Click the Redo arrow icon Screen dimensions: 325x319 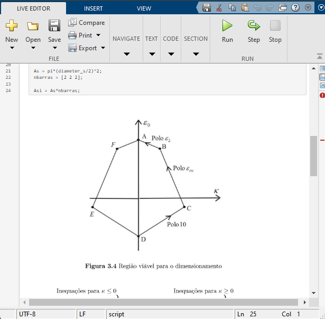click(270, 8)
